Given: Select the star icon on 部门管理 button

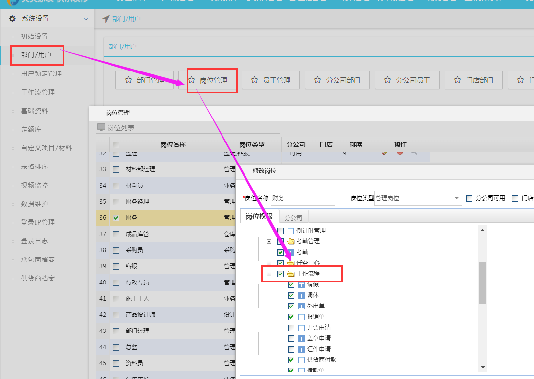Looking at the screenshot, I should click(128, 80).
